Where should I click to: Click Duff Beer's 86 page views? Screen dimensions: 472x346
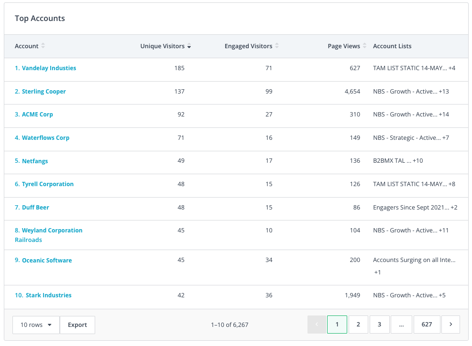pyautogui.click(x=357, y=208)
